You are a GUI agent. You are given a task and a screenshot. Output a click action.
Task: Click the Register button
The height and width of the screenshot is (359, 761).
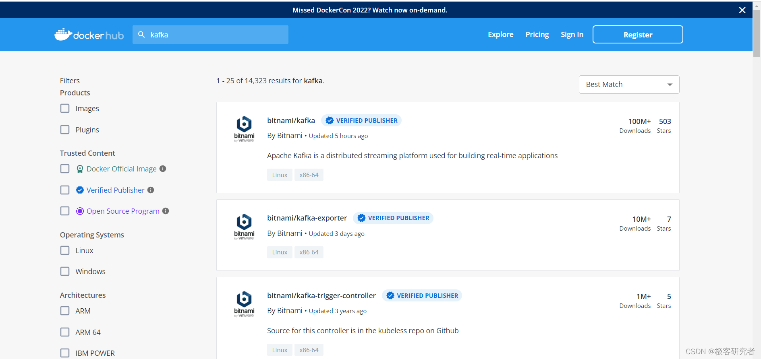click(x=638, y=35)
